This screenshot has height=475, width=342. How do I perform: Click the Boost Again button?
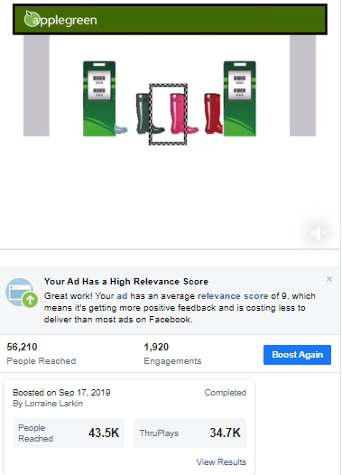pos(297,355)
